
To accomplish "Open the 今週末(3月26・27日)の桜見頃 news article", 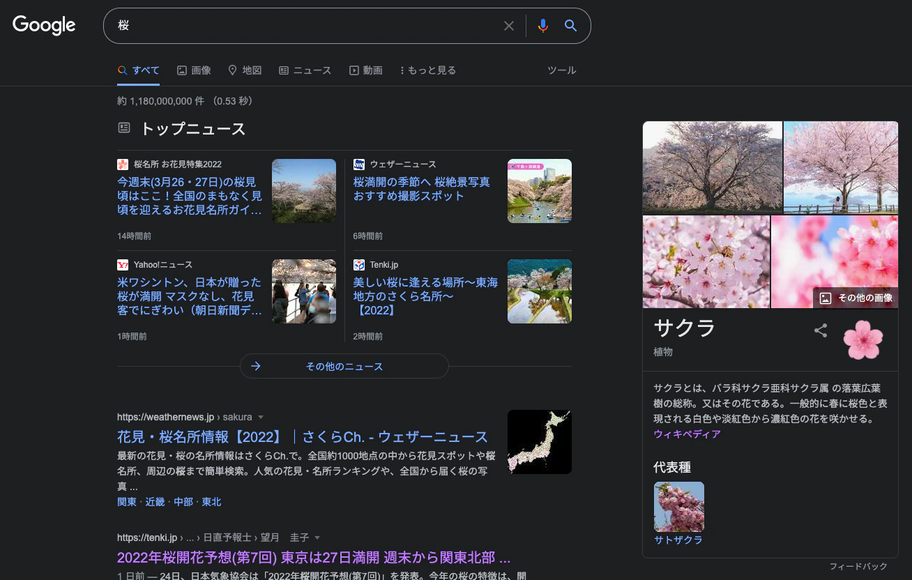I will (190, 196).
